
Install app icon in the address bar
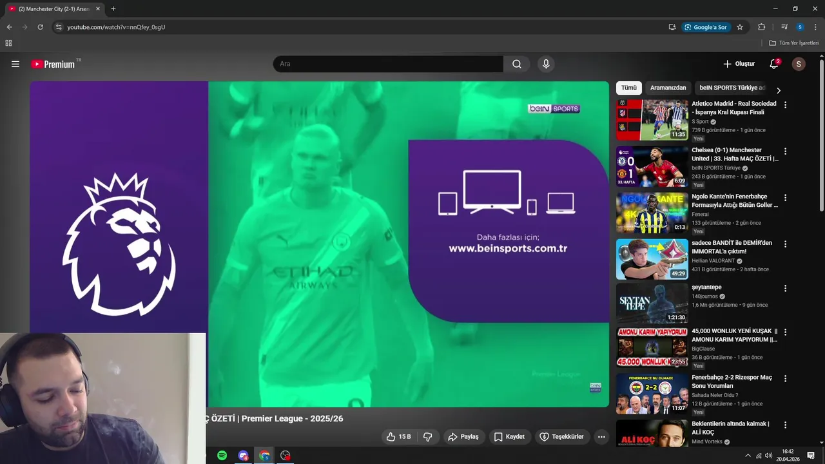tap(672, 27)
